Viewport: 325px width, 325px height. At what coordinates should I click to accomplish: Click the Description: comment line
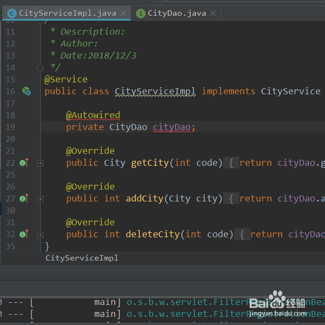88,32
